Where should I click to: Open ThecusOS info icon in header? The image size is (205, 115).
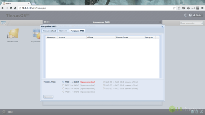coord(186,15)
